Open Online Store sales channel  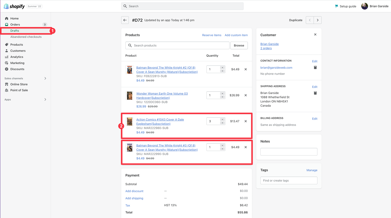(19, 84)
